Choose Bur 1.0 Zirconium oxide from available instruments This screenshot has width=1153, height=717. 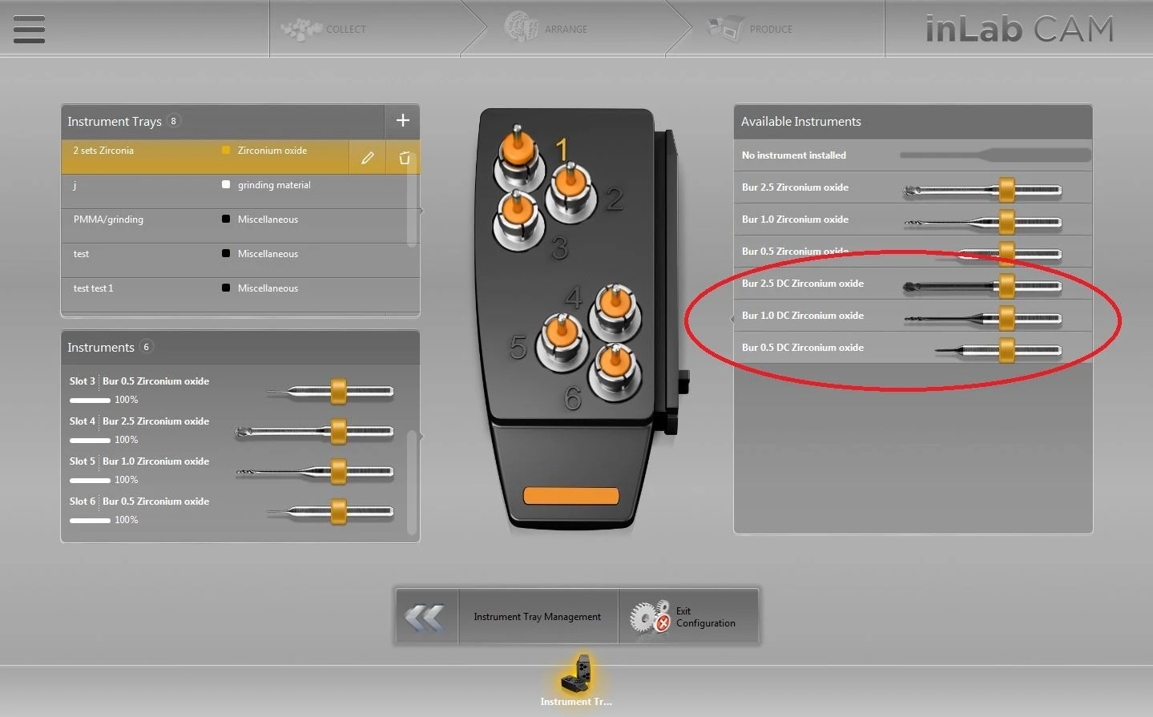point(913,220)
